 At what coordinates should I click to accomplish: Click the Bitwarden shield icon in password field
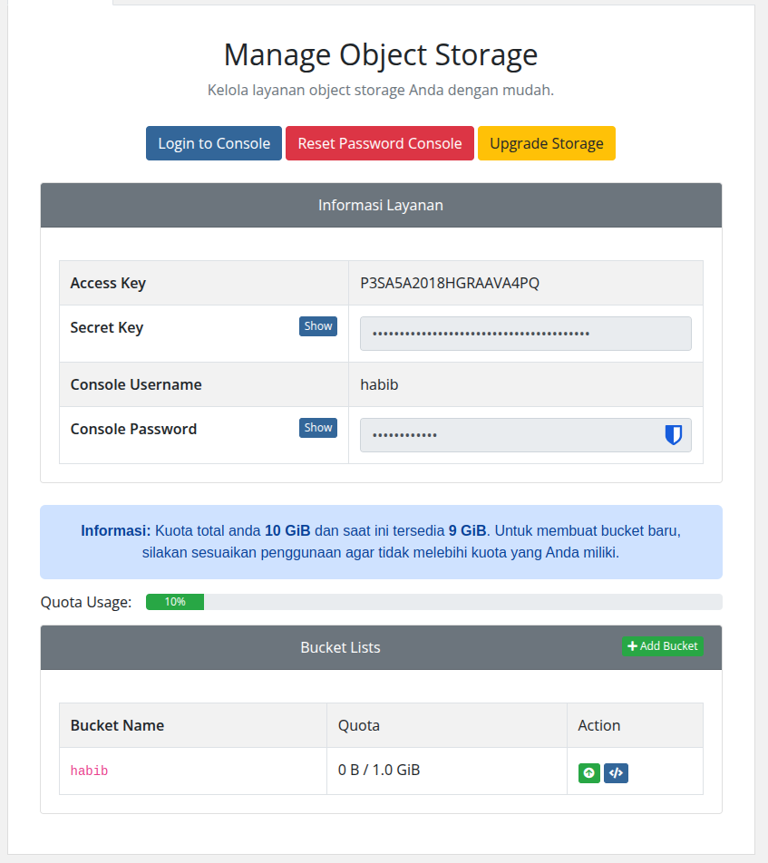(x=673, y=435)
